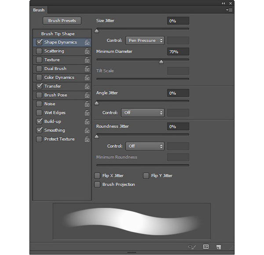Enable Flip X Jitter checkbox
Screen dimensions: 264x255
[x=97, y=176]
